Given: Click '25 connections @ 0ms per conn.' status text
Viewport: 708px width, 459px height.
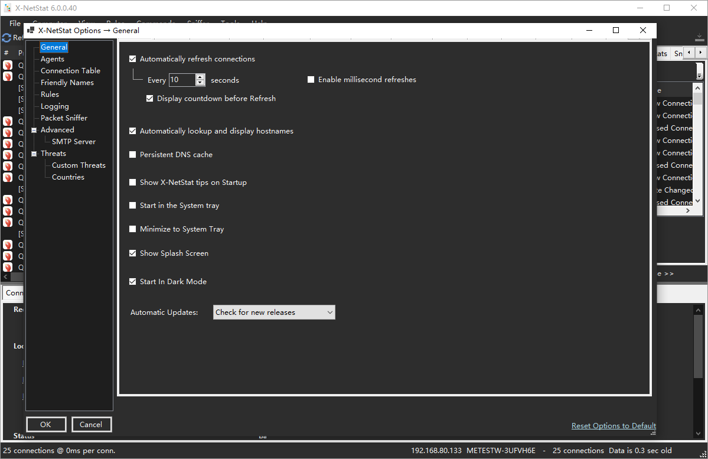Looking at the screenshot, I should point(59,450).
